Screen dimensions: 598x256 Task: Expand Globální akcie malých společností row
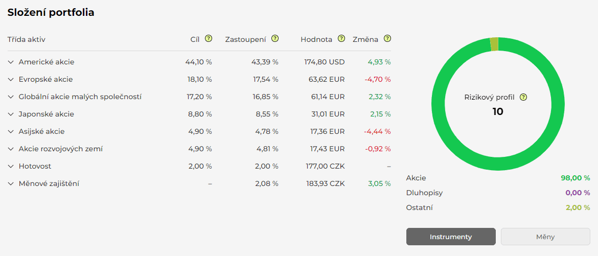tap(11, 97)
